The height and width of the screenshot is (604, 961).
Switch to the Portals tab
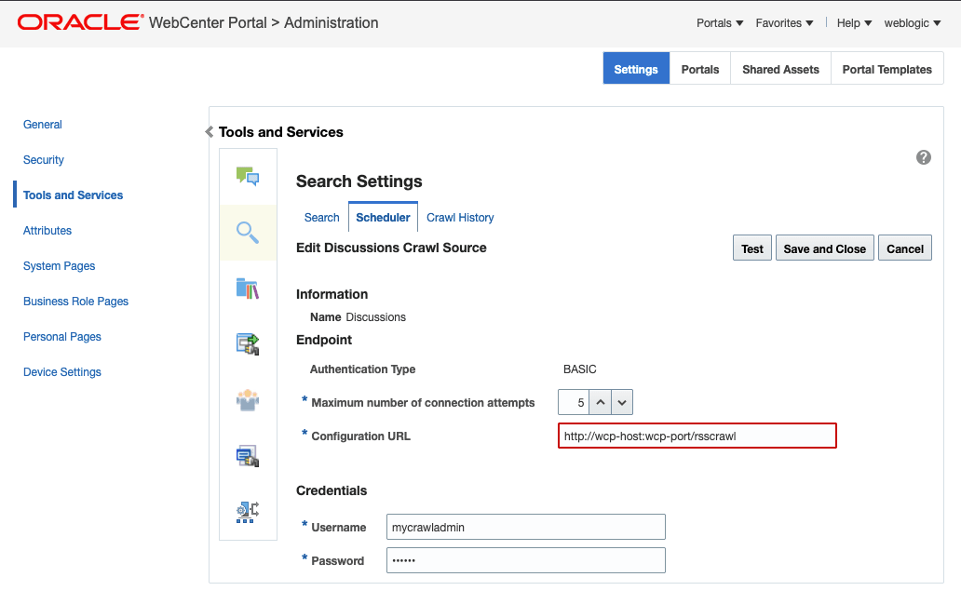700,69
